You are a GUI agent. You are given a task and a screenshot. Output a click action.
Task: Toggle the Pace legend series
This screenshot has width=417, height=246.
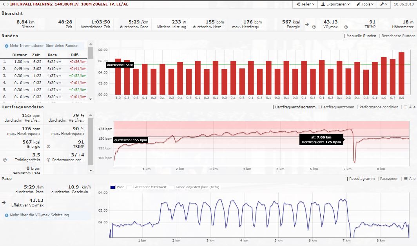coord(113,187)
